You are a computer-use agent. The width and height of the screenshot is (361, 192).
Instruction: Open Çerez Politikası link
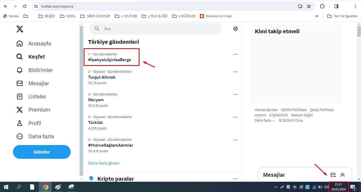pos(322,110)
